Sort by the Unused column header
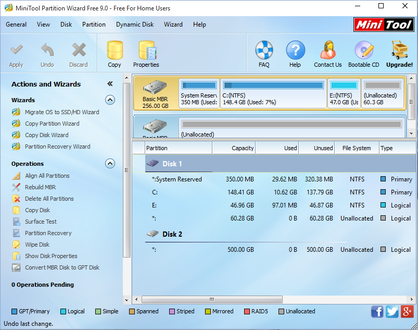The width and height of the screenshot is (418, 330). tap(316, 148)
